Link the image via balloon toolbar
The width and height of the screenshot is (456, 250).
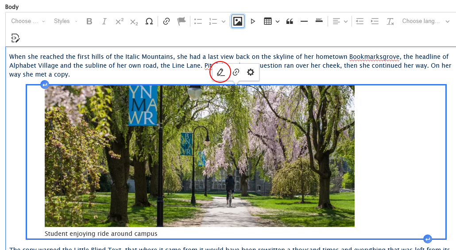click(236, 72)
